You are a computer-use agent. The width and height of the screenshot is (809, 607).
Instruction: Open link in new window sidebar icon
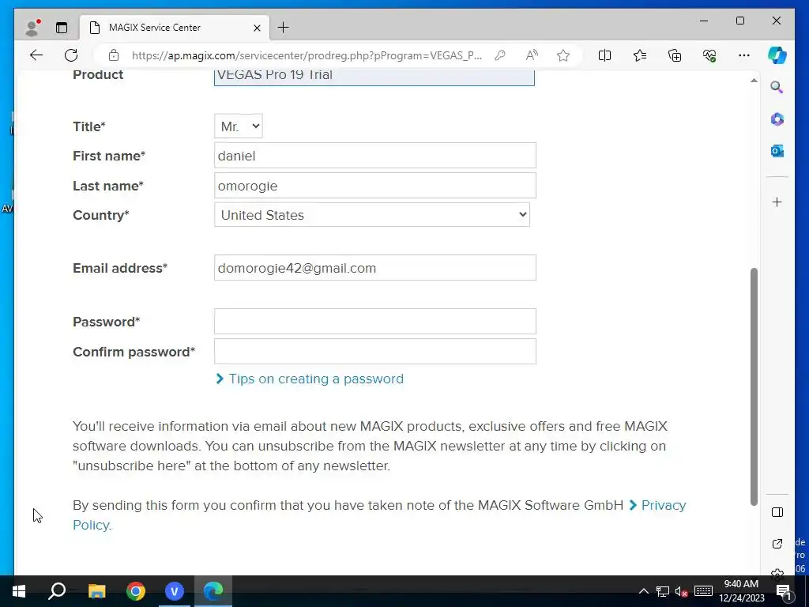pos(777,544)
